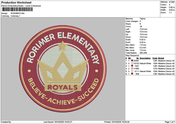Click the 'St.' column header

pyautogui.click(x=138, y=58)
